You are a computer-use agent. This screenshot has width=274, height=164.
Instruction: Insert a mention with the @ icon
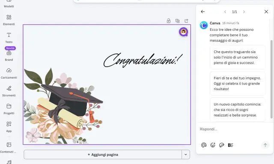204,145
